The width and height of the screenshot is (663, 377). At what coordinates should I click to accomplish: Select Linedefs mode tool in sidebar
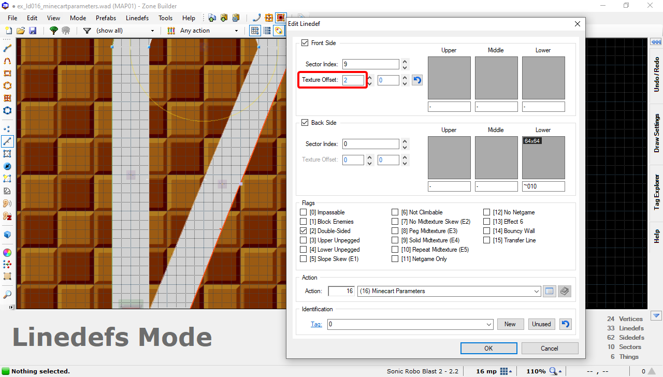(7, 141)
